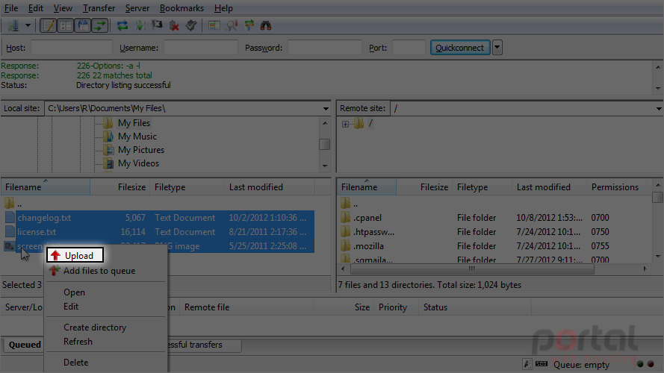Open the Quickconnect history dropdown

497,47
